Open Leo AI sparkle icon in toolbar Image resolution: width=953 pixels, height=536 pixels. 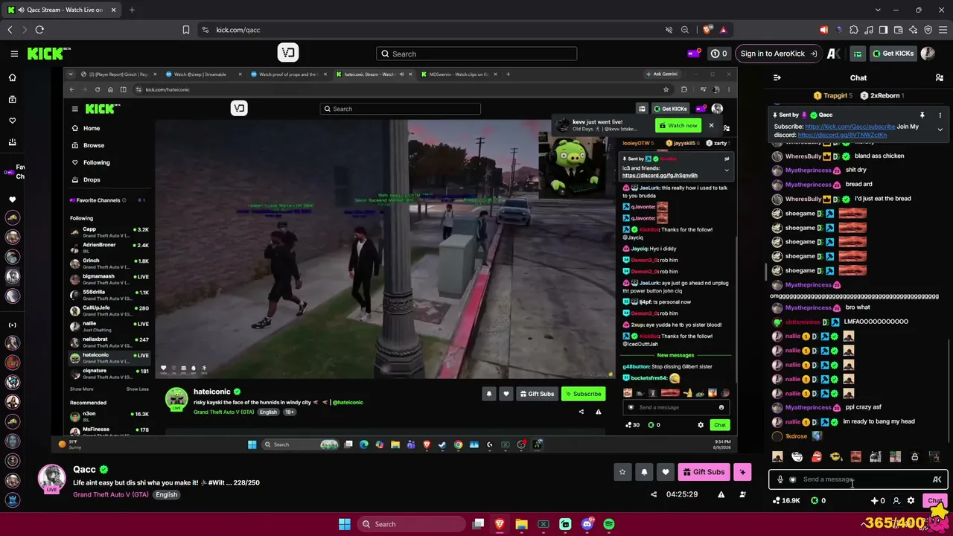click(913, 30)
